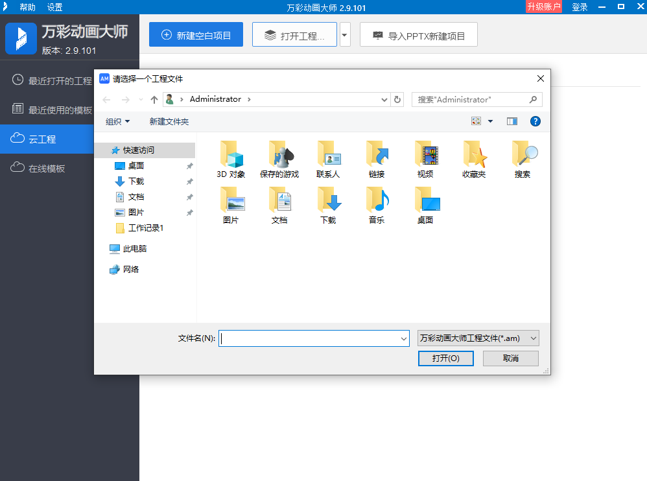Click 新建空白项目 to create a project
Image resolution: width=647 pixels, height=481 pixels.
(x=196, y=34)
